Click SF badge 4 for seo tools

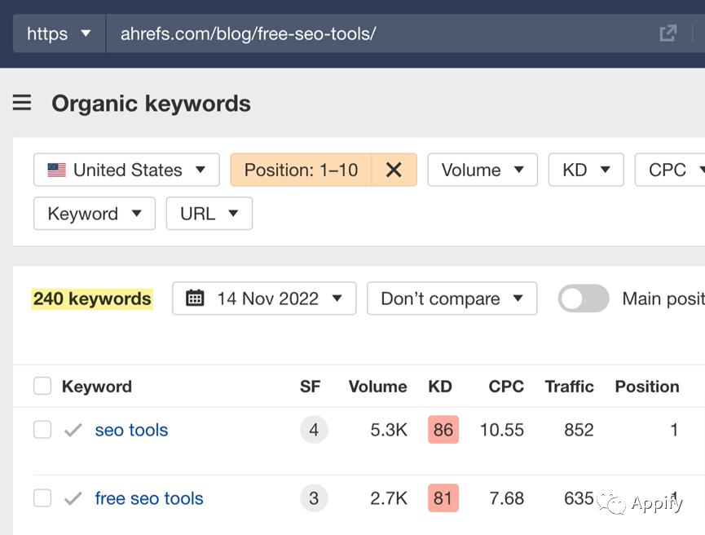pyautogui.click(x=314, y=430)
